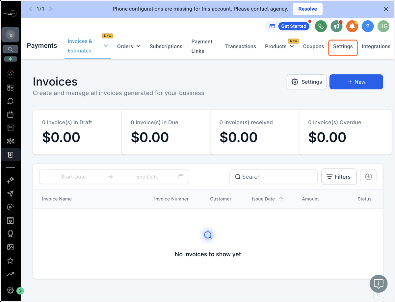The height and width of the screenshot is (302, 395).
Task: Open the conversations chat bubble icon
Action: 10,101
